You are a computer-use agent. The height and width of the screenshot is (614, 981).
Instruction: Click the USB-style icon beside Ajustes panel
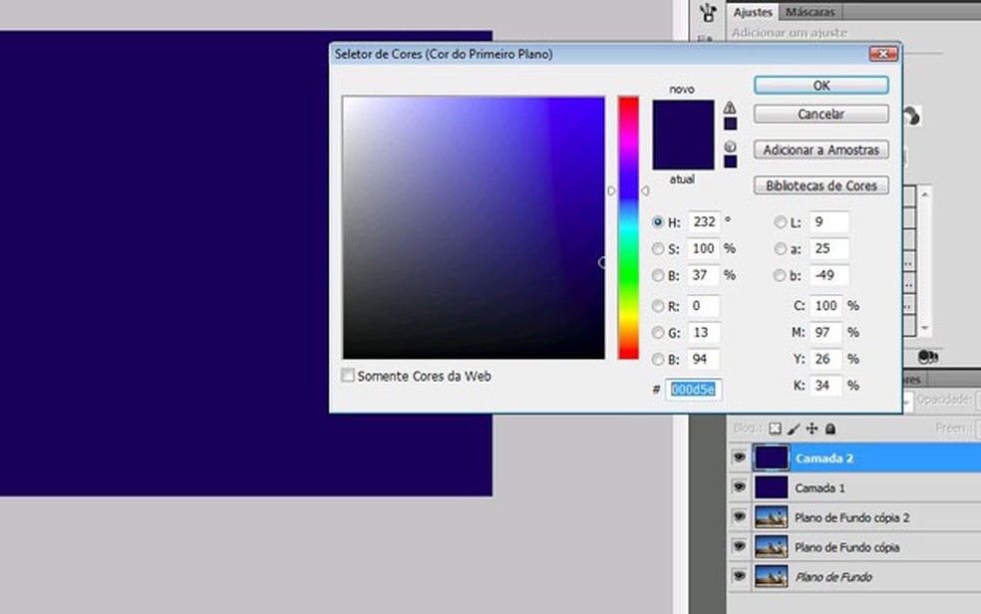[x=708, y=13]
